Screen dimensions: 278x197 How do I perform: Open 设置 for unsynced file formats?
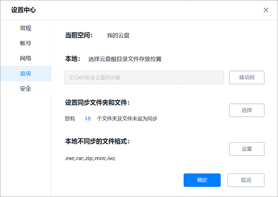tap(246, 149)
